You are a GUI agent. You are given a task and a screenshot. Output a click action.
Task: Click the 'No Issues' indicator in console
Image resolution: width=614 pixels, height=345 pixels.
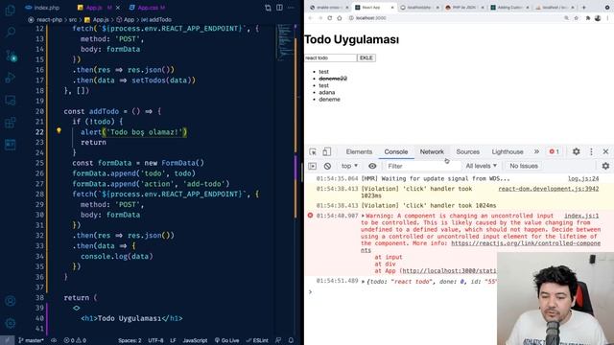(524, 166)
